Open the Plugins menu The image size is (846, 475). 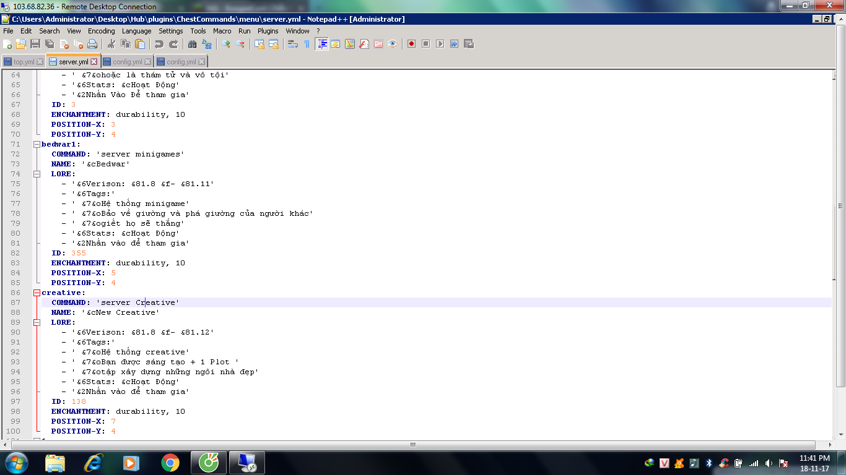pyautogui.click(x=268, y=31)
